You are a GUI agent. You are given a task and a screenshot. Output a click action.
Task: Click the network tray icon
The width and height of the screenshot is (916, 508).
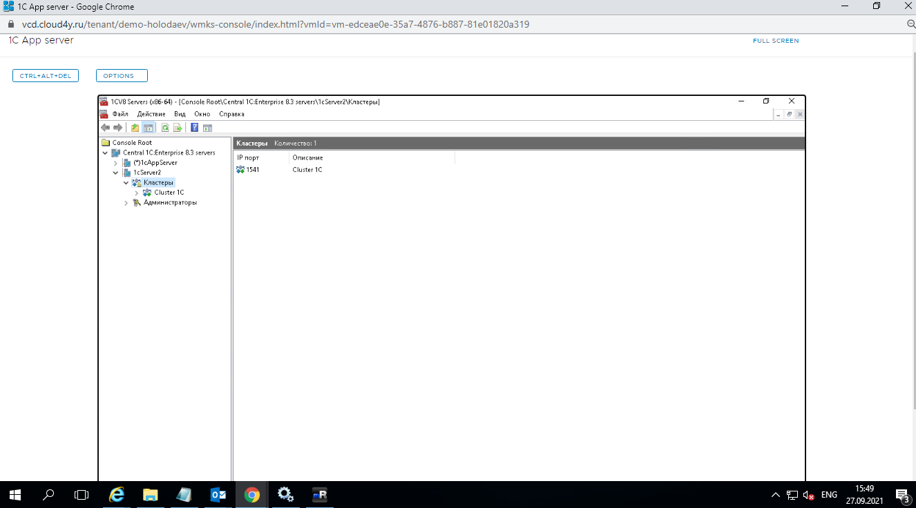point(792,495)
